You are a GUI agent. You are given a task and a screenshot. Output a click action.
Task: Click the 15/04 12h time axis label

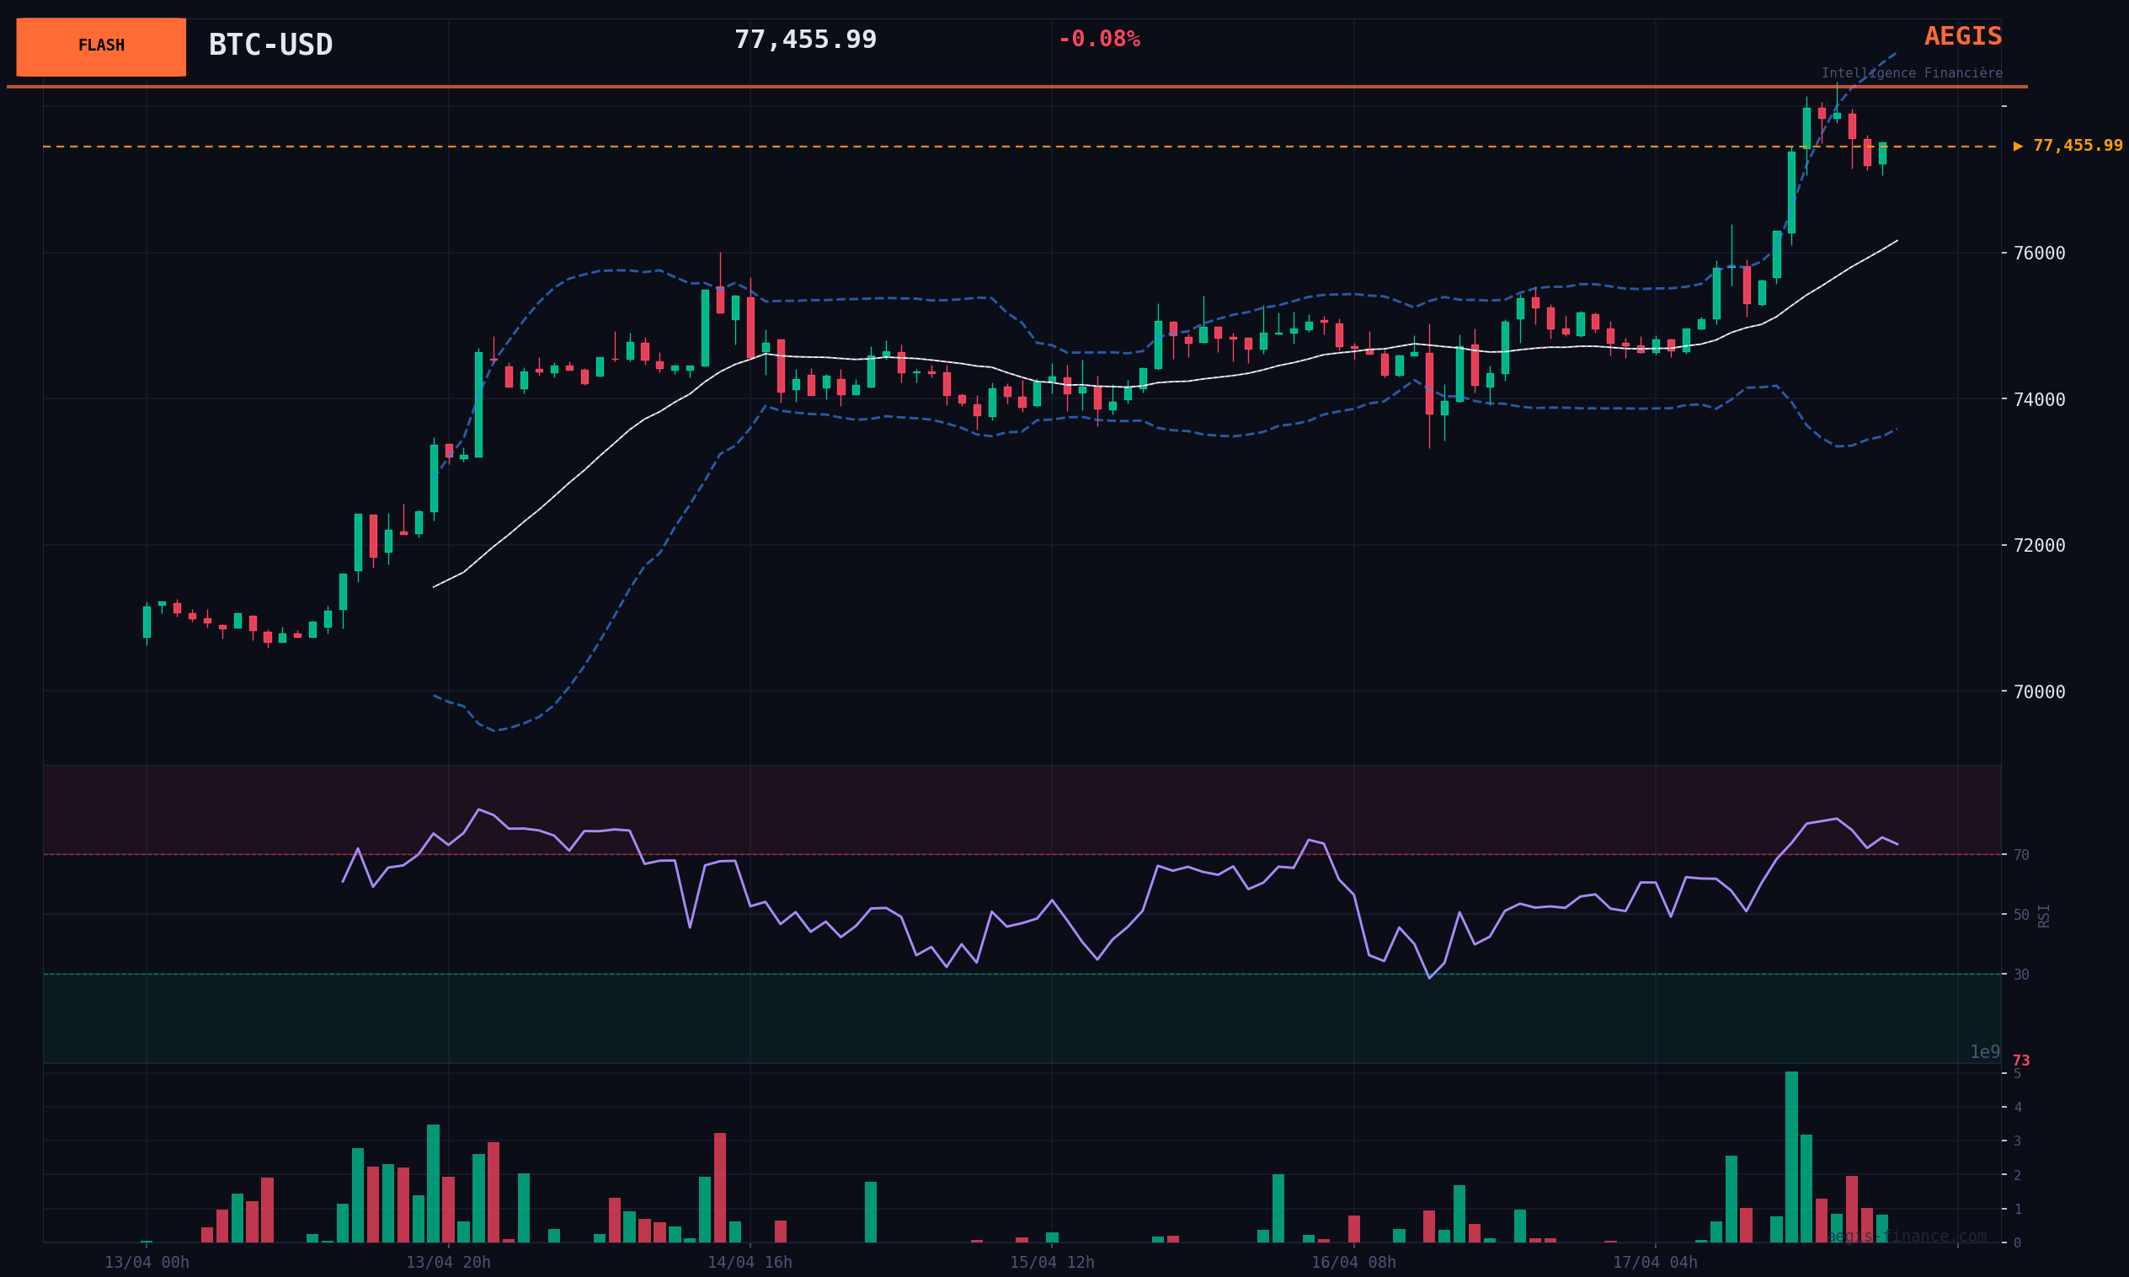[1051, 1263]
